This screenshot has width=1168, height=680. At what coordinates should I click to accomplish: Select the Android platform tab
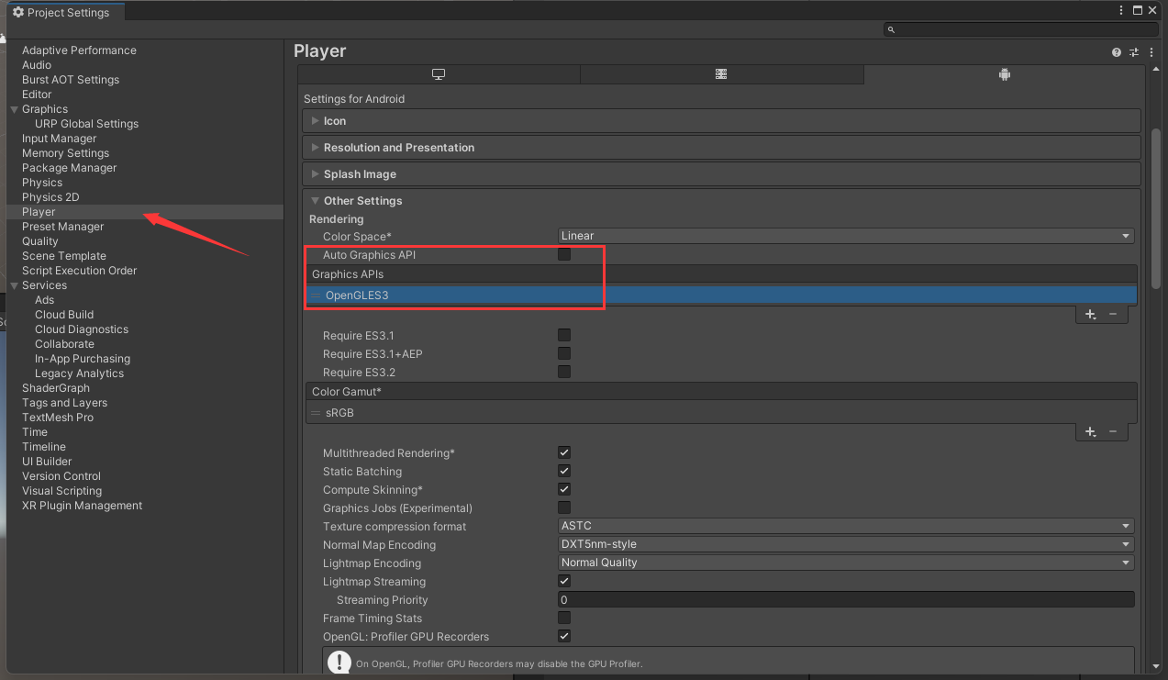coord(1004,74)
